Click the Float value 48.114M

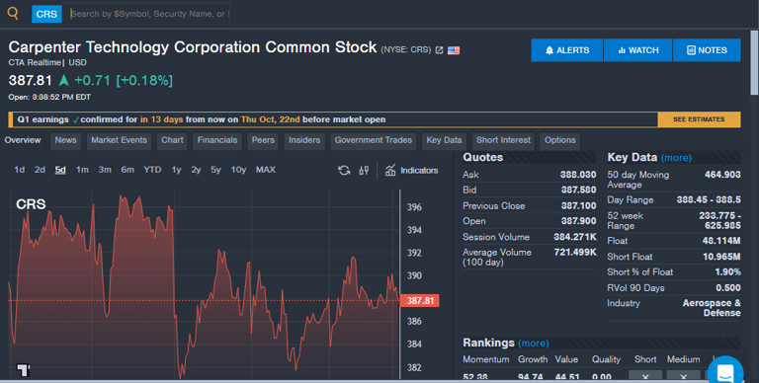(x=721, y=241)
